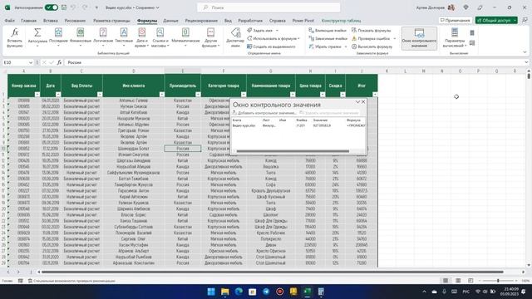Click Trace Dependents in formula auditing

[328, 39]
